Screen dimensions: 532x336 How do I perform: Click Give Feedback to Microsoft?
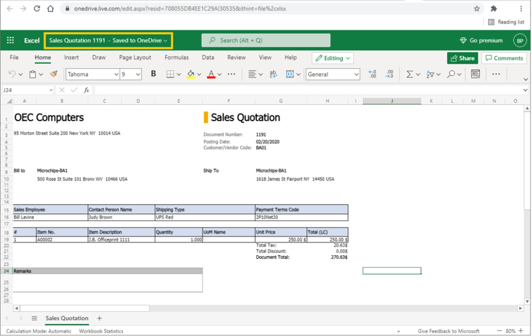coord(448,331)
